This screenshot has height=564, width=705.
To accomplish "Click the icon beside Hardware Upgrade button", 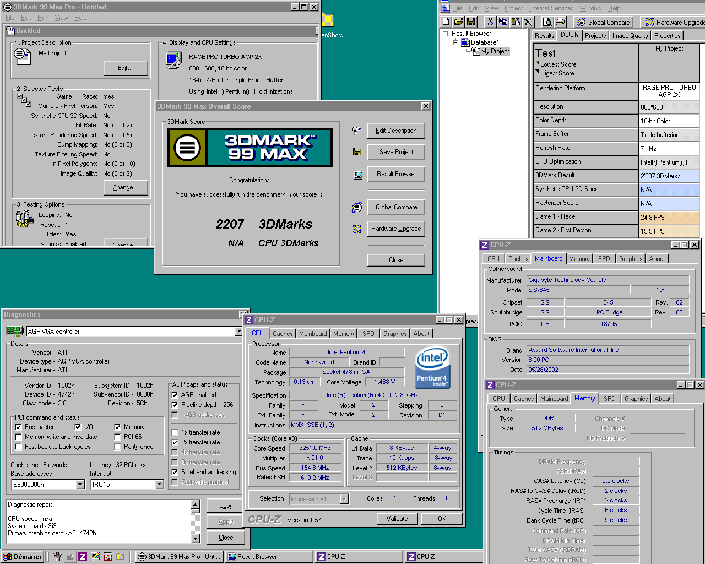I will click(357, 229).
